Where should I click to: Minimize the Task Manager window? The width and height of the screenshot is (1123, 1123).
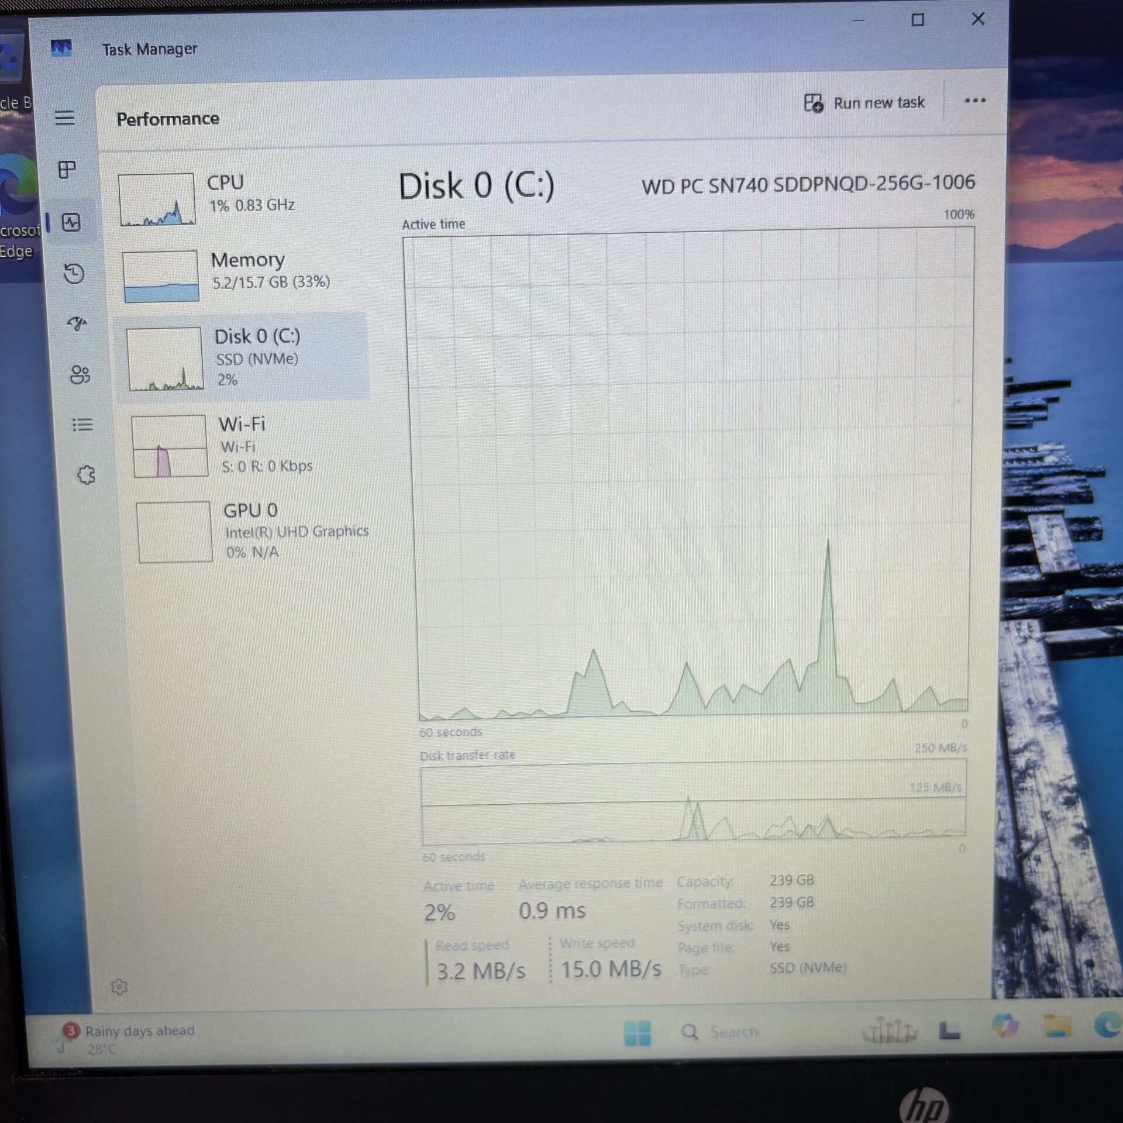tap(858, 20)
